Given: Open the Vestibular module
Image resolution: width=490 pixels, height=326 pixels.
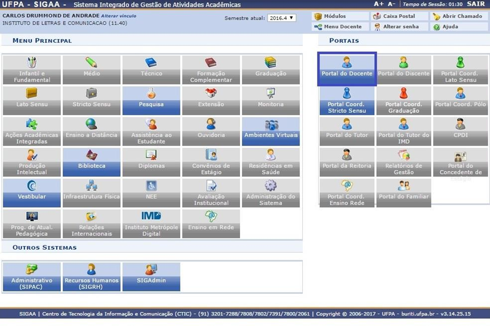Looking at the screenshot, I should 31,186.
